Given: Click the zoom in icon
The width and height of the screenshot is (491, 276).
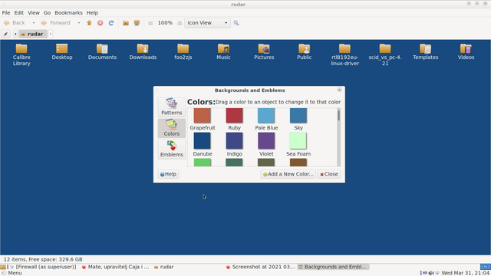Looking at the screenshot, I should (x=180, y=23).
